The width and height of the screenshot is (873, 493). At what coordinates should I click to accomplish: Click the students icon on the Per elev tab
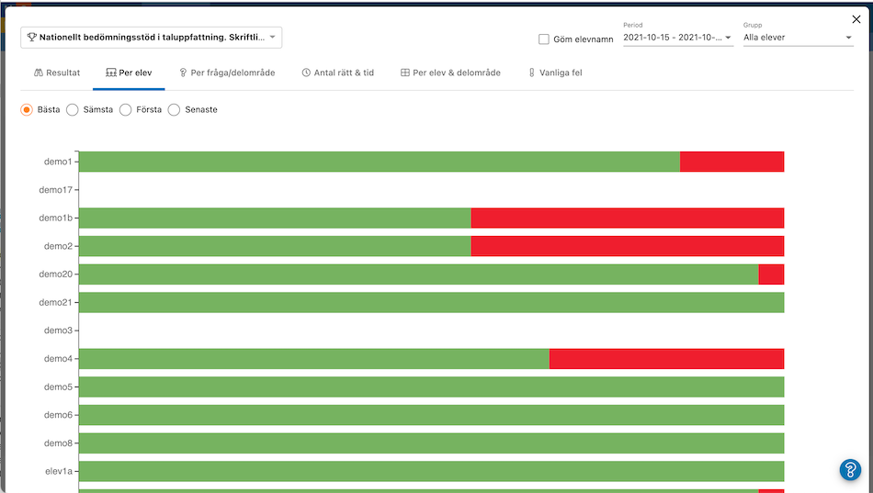tap(111, 73)
